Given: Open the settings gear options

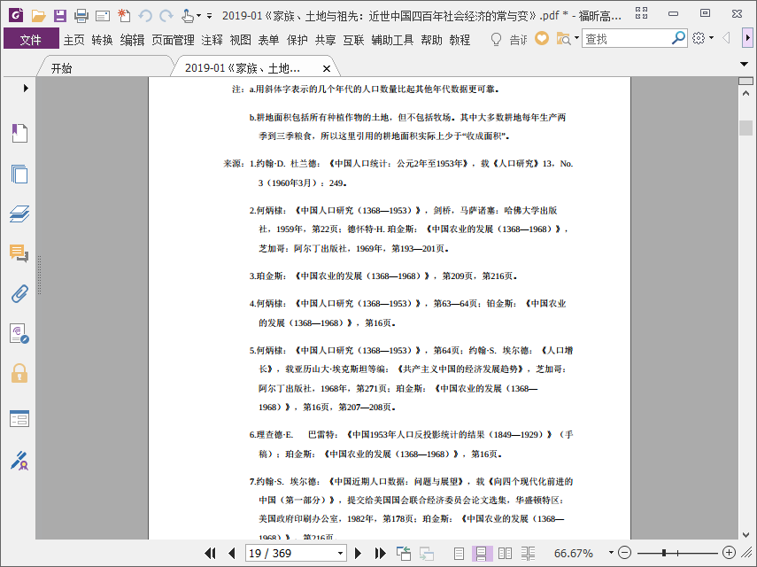Looking at the screenshot, I should tap(698, 38).
